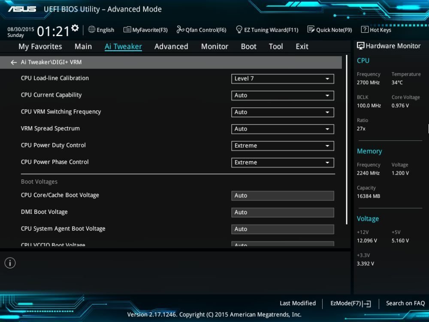Open the Monitor tab

click(214, 46)
